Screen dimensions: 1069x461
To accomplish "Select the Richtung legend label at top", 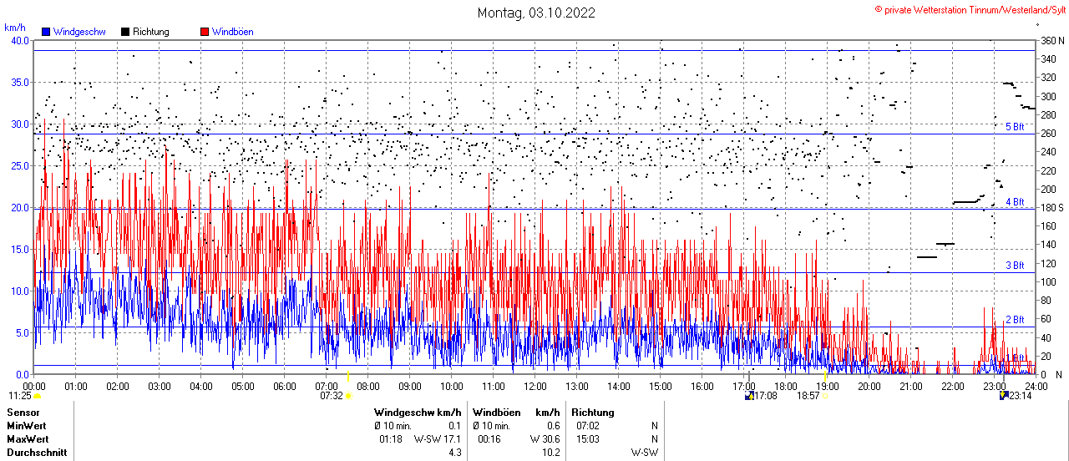I will point(150,32).
